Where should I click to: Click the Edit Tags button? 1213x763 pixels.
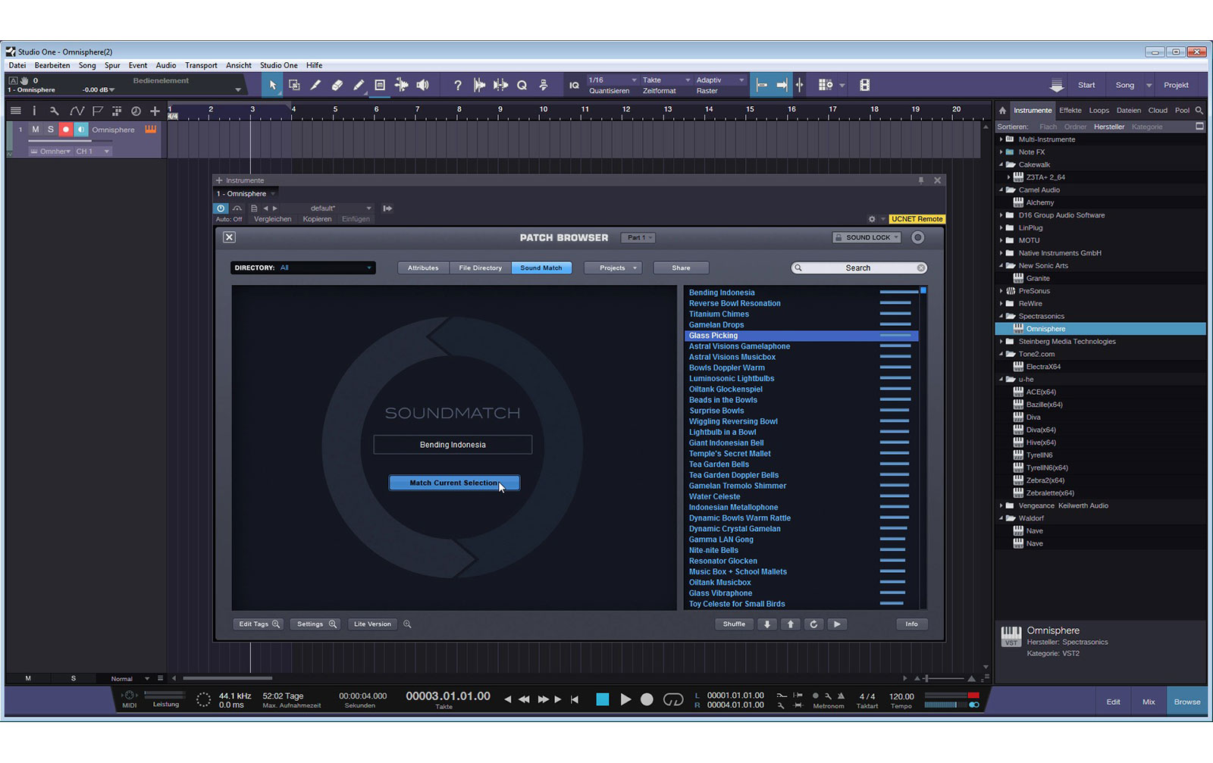(x=260, y=624)
